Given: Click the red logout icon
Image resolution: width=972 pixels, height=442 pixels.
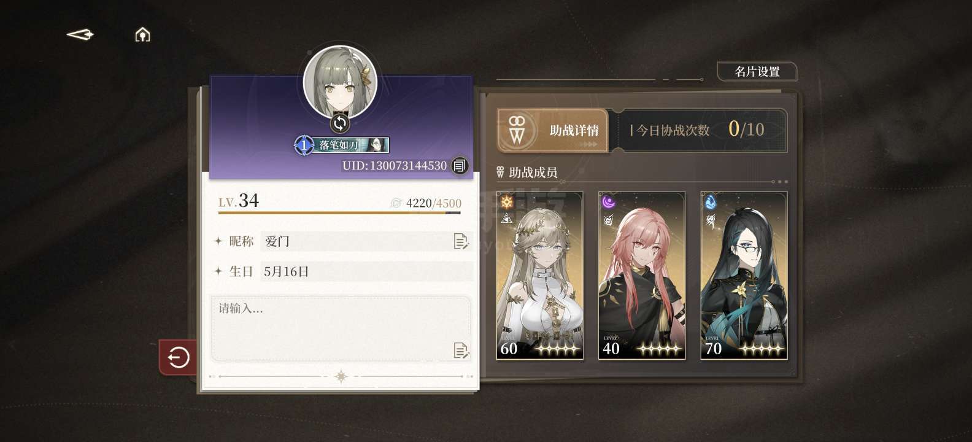Looking at the screenshot, I should pos(178,357).
